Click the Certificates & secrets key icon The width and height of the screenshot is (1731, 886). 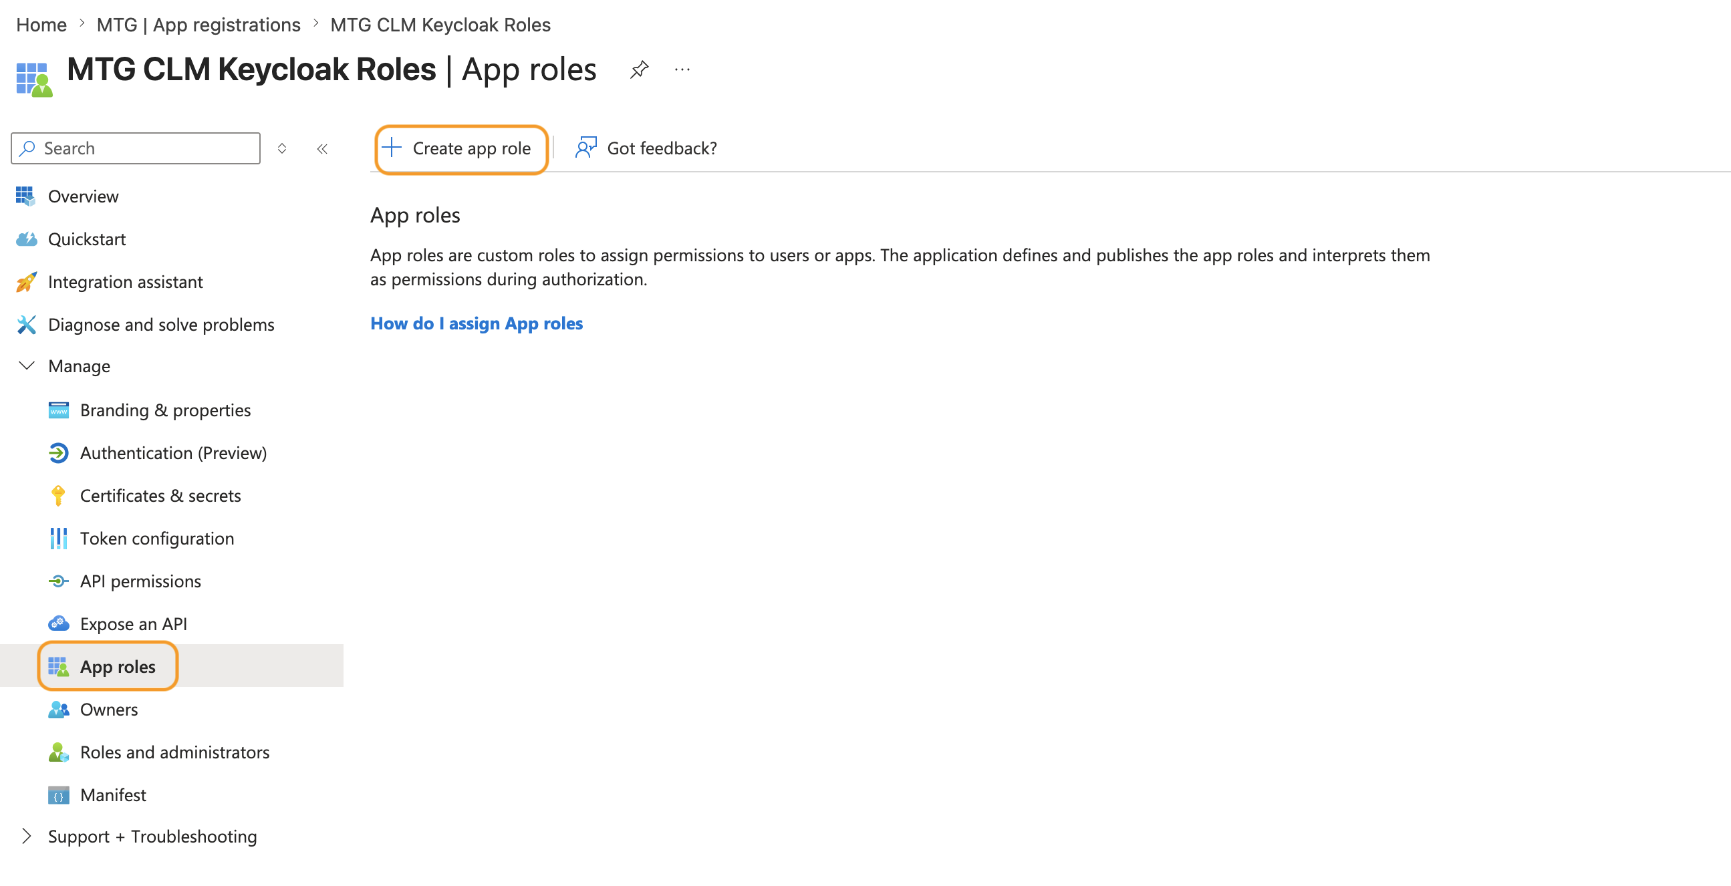[x=58, y=496]
